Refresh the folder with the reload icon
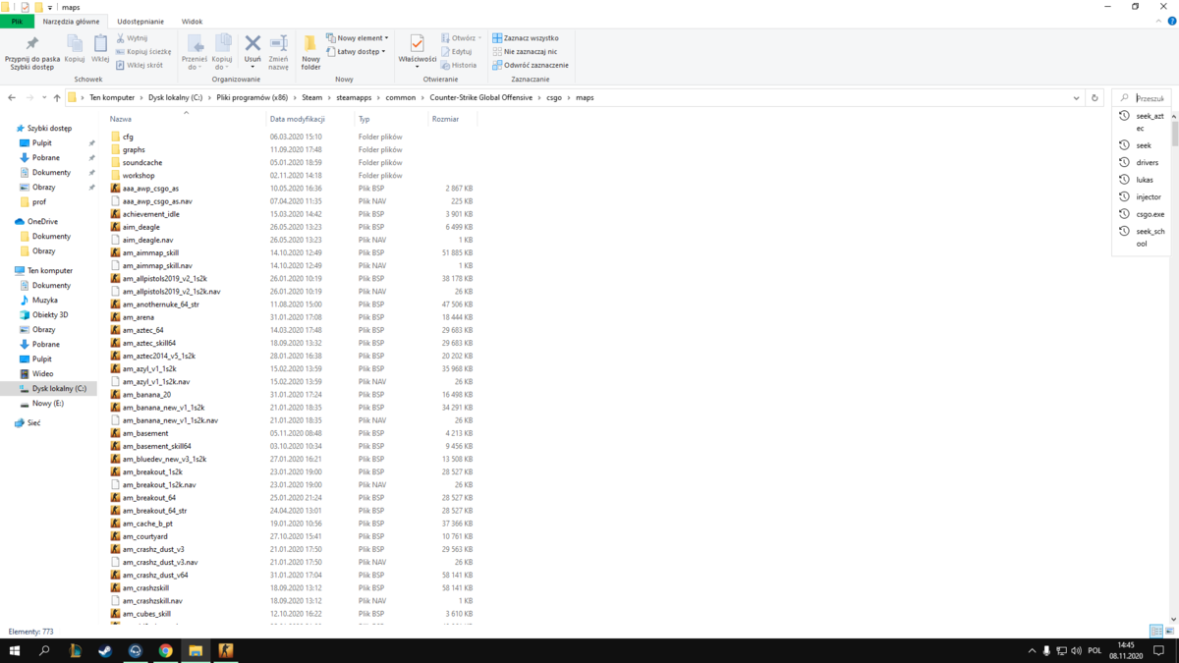 (x=1095, y=97)
